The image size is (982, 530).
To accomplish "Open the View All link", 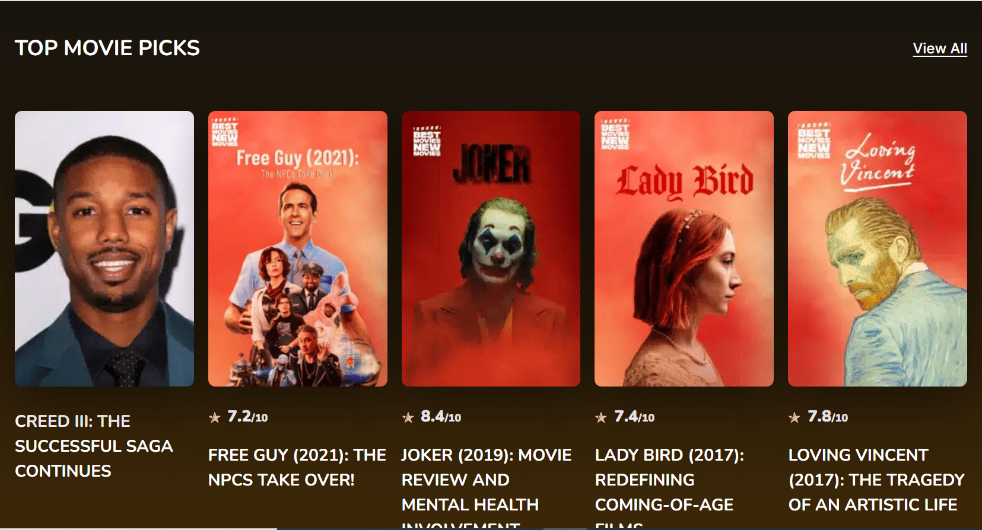I will (x=940, y=49).
